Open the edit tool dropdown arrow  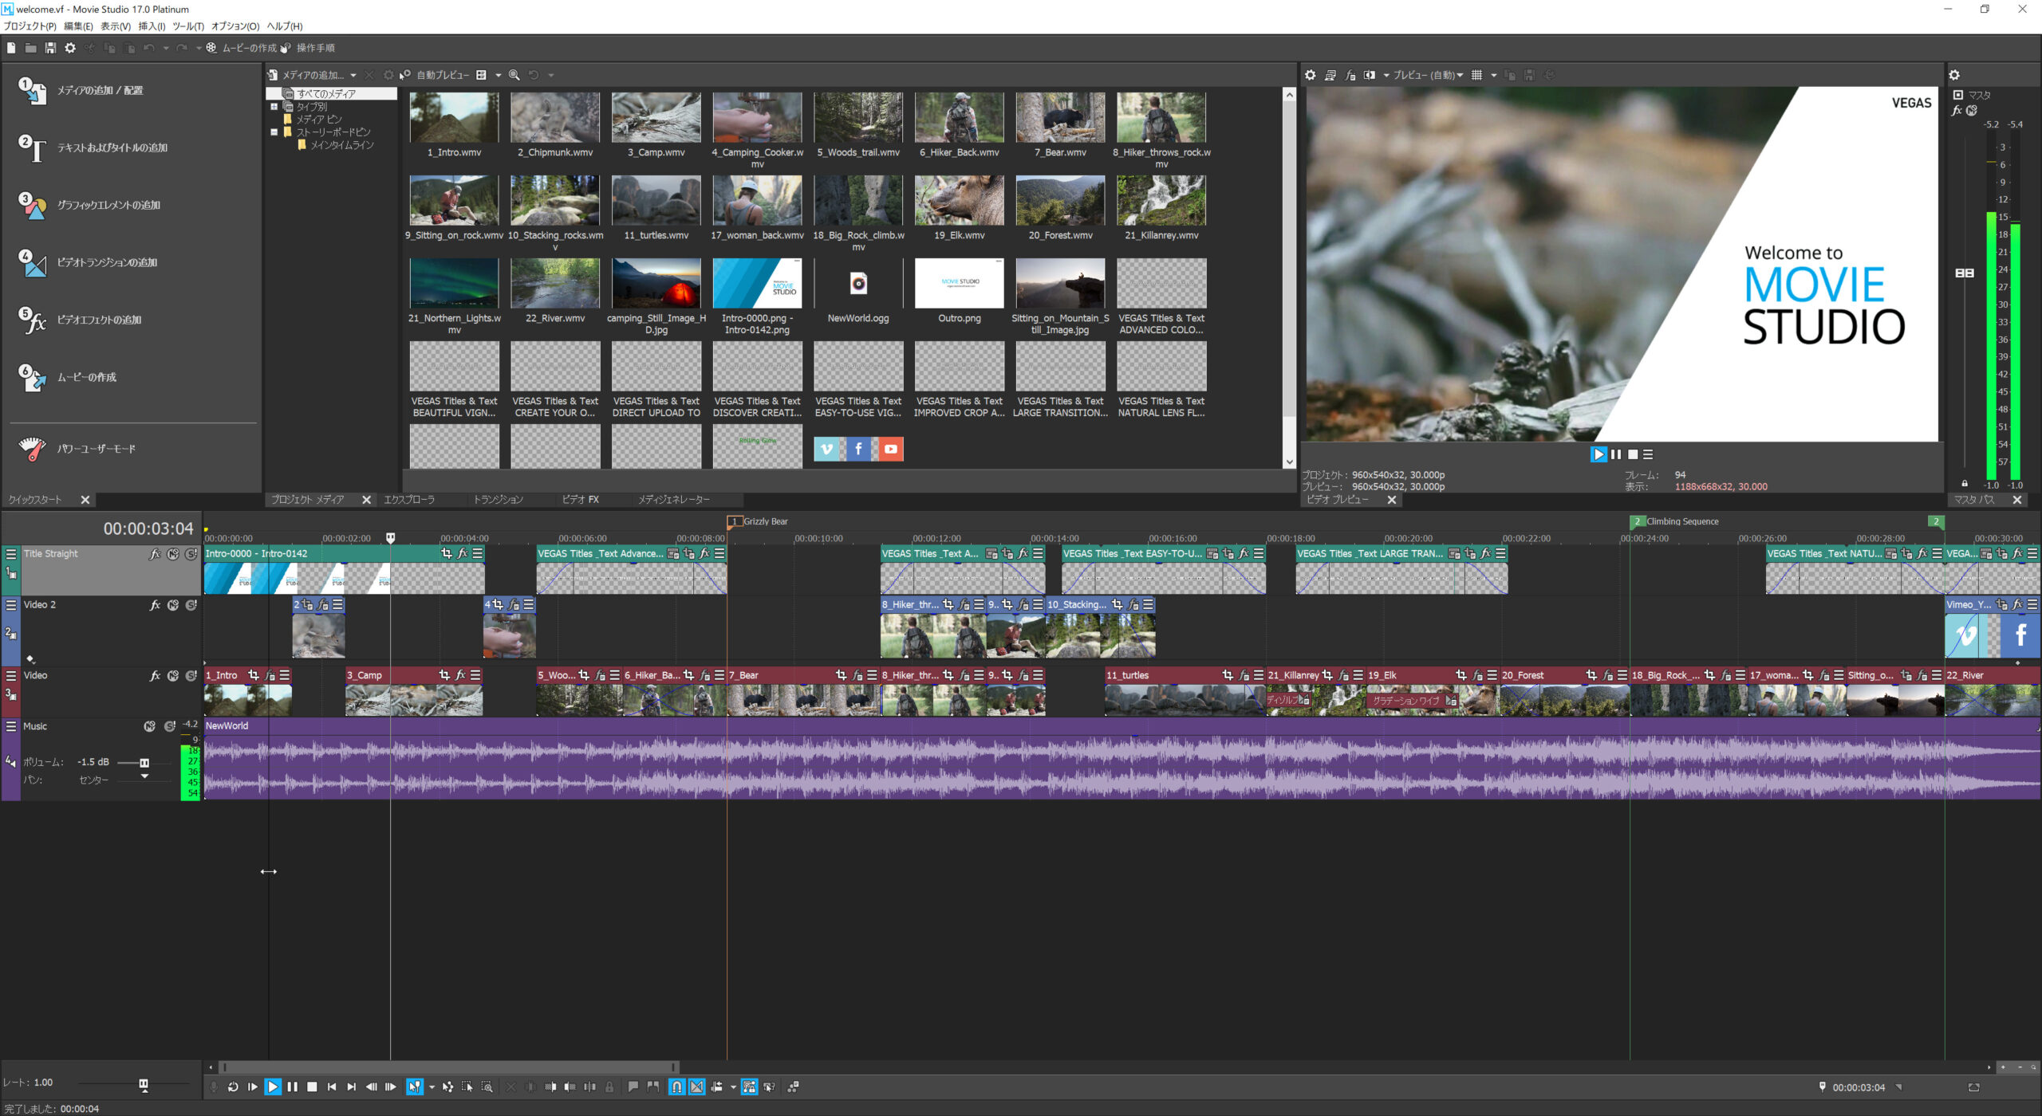click(x=432, y=1087)
